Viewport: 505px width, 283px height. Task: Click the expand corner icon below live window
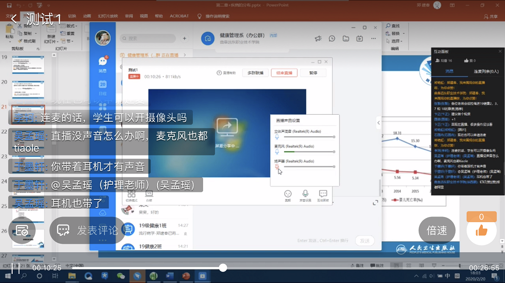(x=375, y=203)
